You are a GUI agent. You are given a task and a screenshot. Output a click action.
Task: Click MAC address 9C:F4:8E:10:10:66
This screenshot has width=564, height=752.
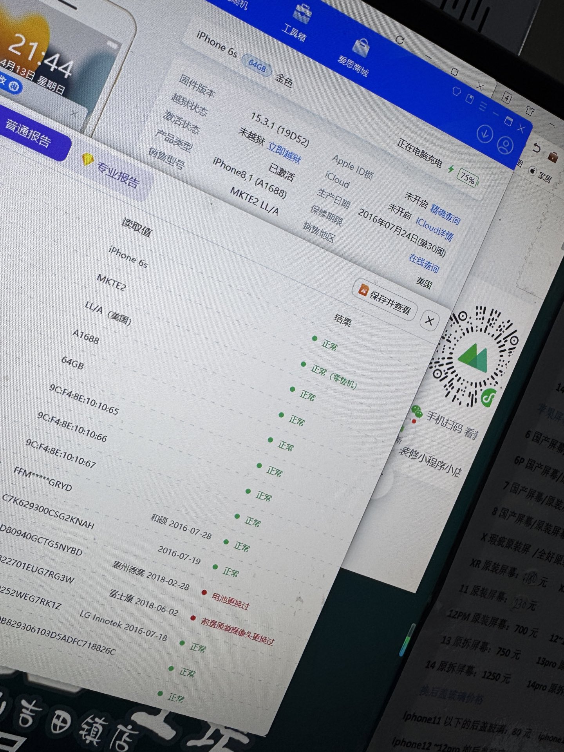point(72,427)
